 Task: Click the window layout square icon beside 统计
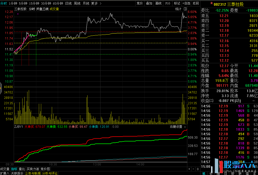point(185,9)
